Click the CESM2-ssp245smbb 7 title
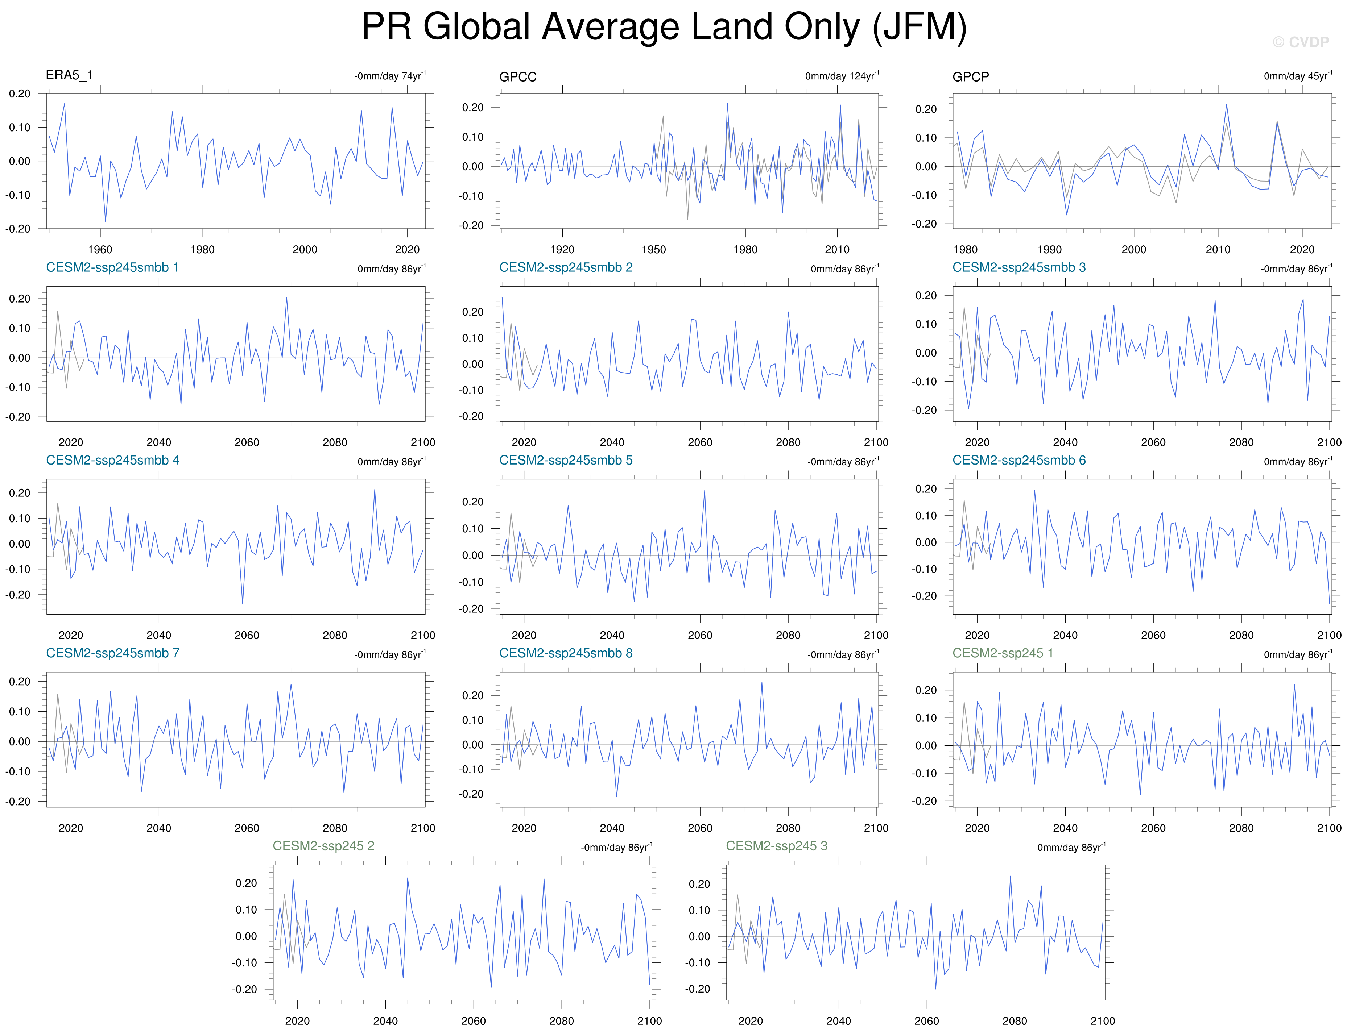 coord(112,653)
